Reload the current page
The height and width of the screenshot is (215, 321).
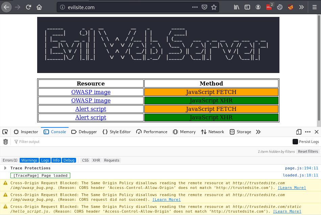pyautogui.click(x=28, y=7)
